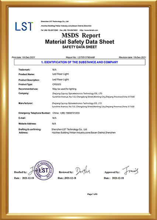Click the 'Emergency Telephone Number:' label

click(35, 113)
